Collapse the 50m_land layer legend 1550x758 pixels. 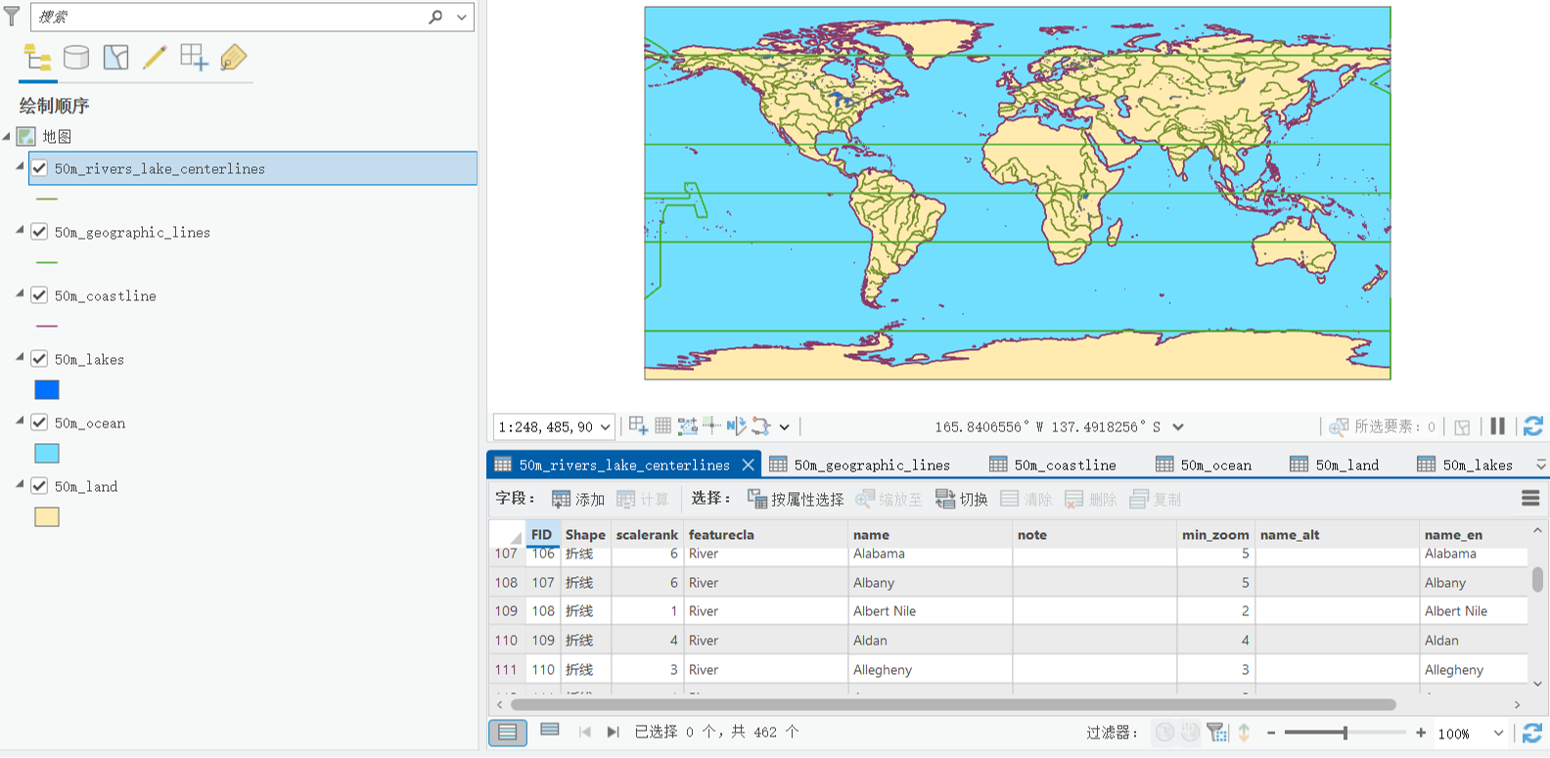(20, 484)
